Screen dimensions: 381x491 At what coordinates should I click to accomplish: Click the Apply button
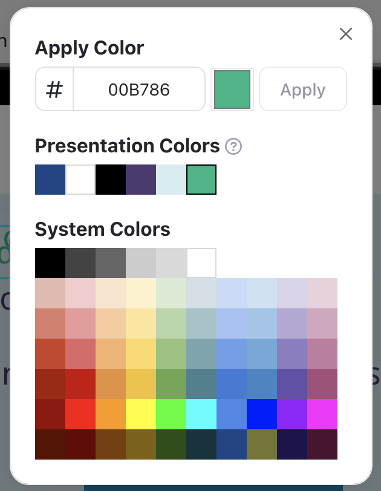pyautogui.click(x=303, y=89)
